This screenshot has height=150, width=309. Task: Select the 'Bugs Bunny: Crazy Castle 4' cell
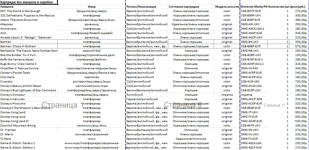pos(29,64)
